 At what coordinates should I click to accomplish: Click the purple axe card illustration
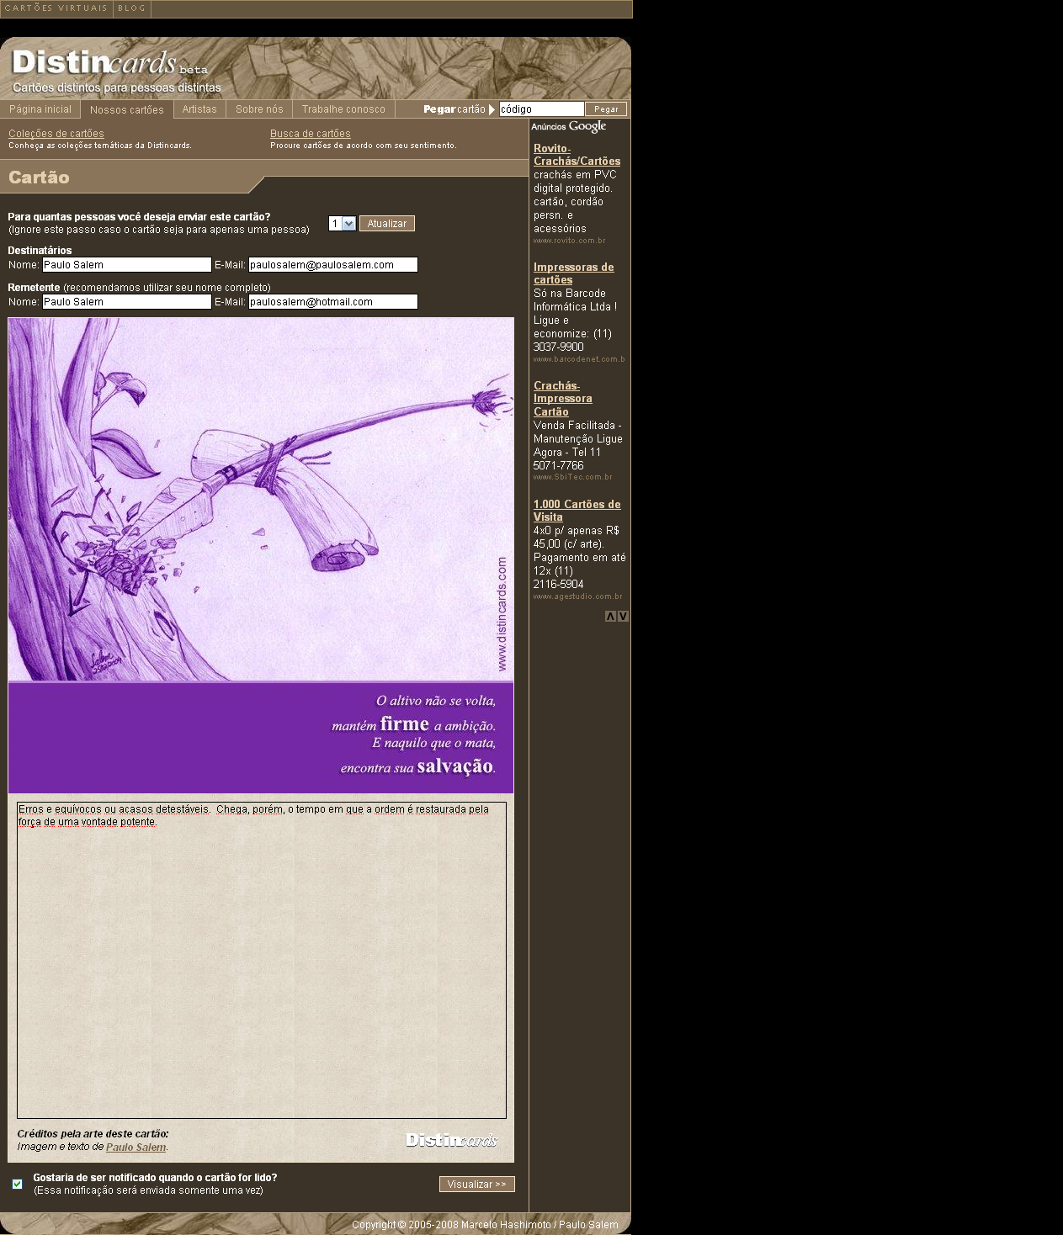[261, 499]
